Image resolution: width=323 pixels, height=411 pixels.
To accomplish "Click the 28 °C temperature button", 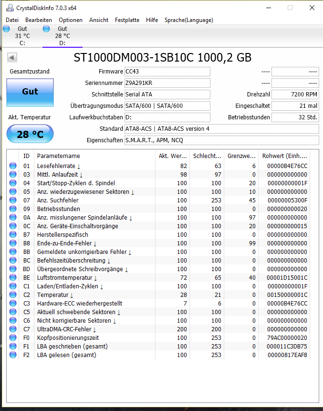I will (30, 134).
